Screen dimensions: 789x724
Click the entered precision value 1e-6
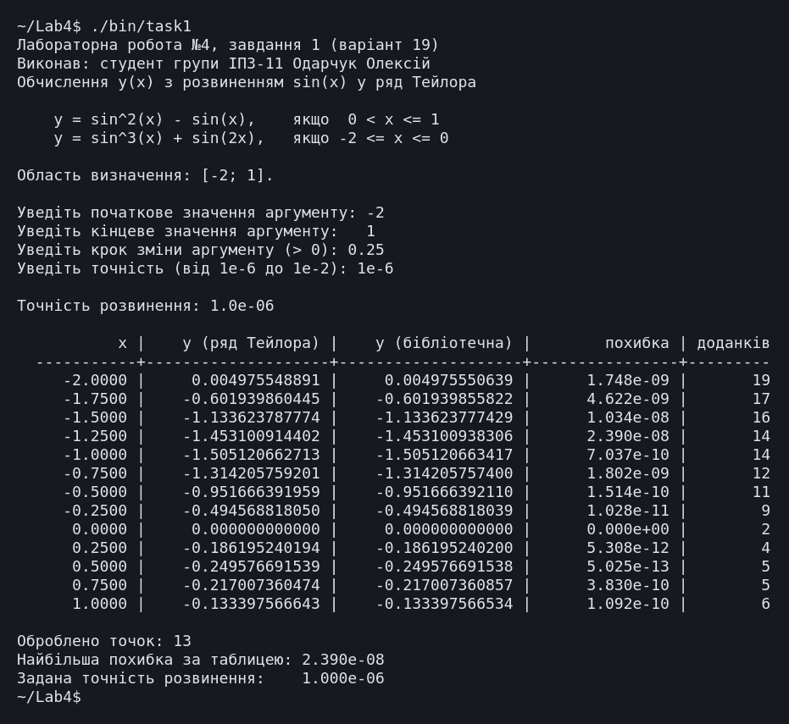(x=375, y=268)
